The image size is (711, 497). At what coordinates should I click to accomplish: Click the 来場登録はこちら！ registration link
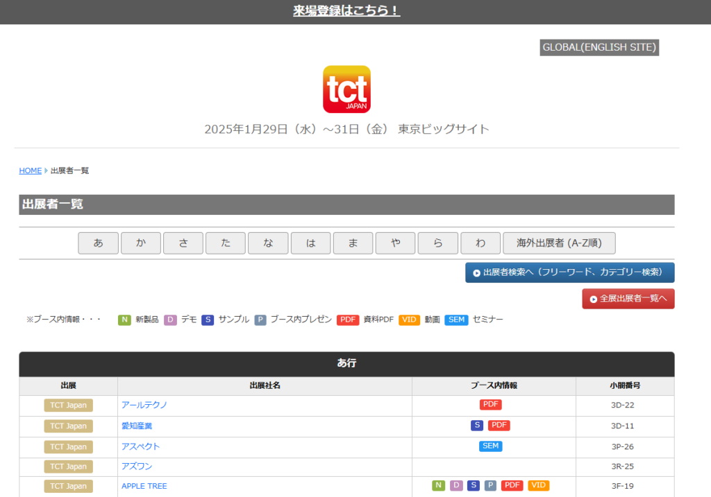click(x=346, y=11)
